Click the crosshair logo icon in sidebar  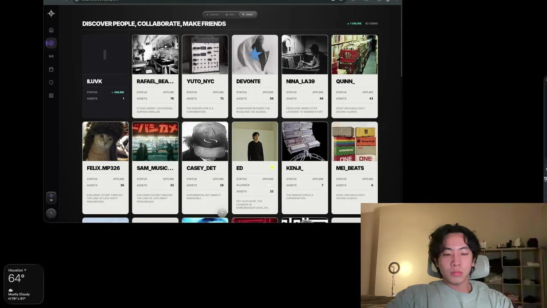click(51, 13)
